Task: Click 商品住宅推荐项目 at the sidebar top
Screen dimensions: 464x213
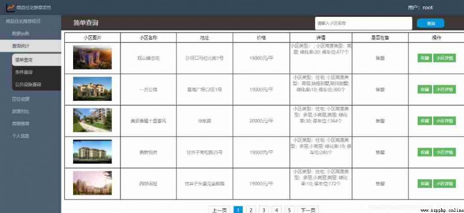Action: [x=23, y=21]
